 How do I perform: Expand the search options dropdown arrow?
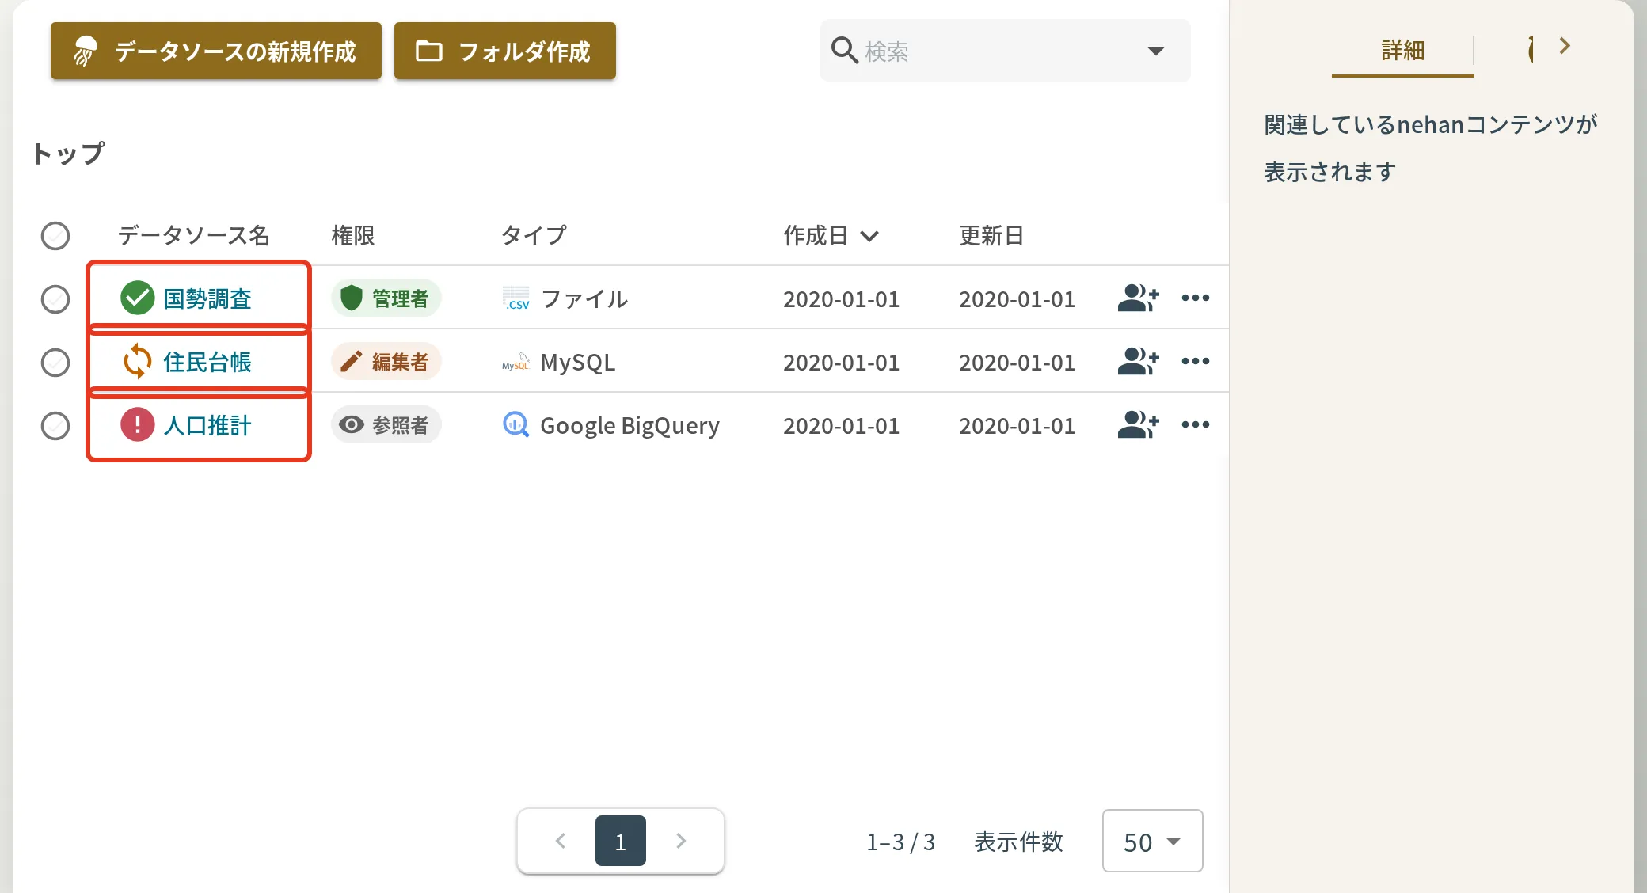[1156, 51]
